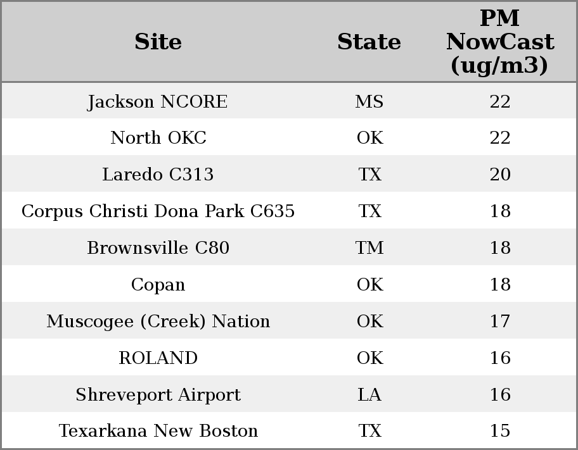The image size is (578, 450).
Task: Select the PM value 20 for Laredo
Action: tap(499, 175)
